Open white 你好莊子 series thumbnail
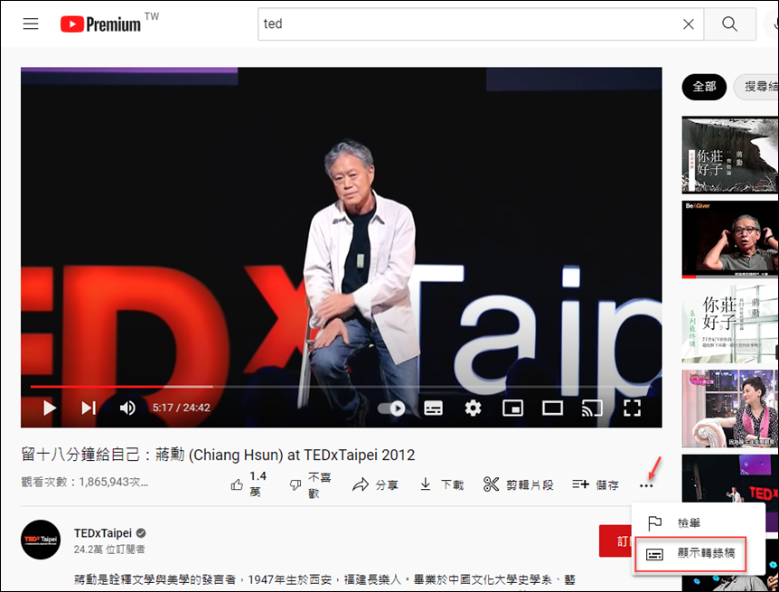Screen dimensions: 779x592 click(x=730, y=324)
